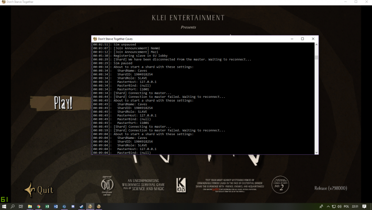Screen dimensions: 372x210
Task: Click the '[Join Announcement] Mazi' log line
Action: pyautogui.click(x=125, y=52)
